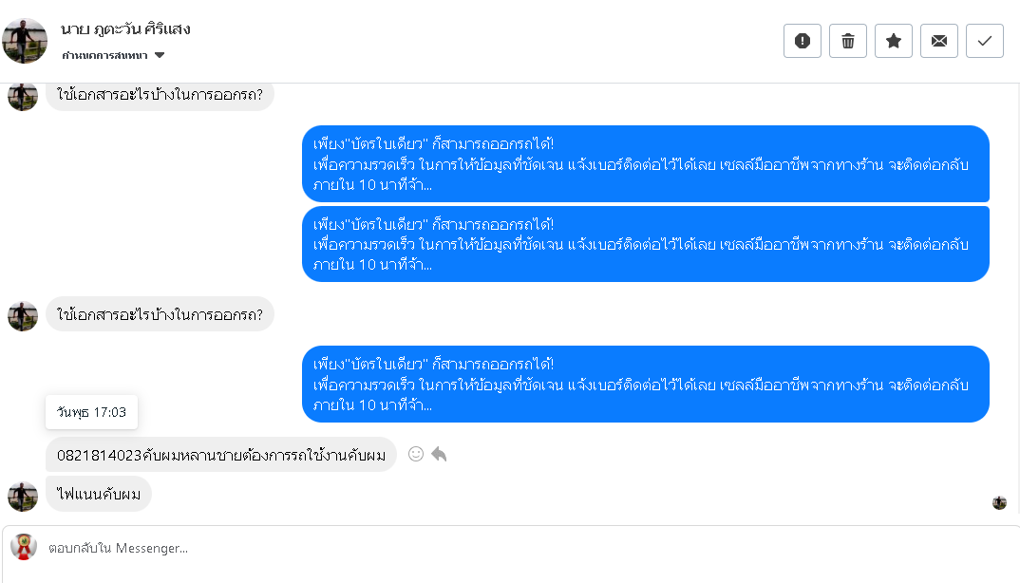
Task: Click the customer name นาย ภูตะวัน ศิริแสง
Action: [125, 29]
